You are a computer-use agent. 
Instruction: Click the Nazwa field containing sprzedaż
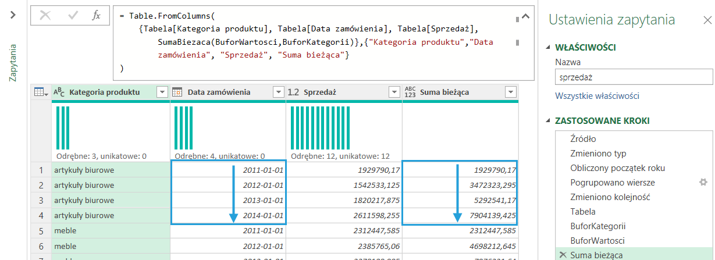633,77
